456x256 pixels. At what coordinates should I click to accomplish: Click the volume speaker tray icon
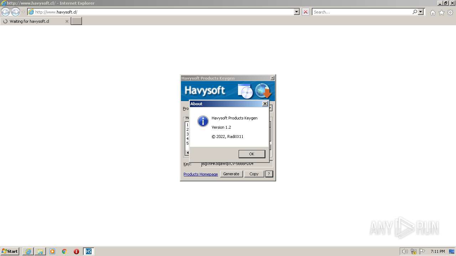click(x=405, y=251)
